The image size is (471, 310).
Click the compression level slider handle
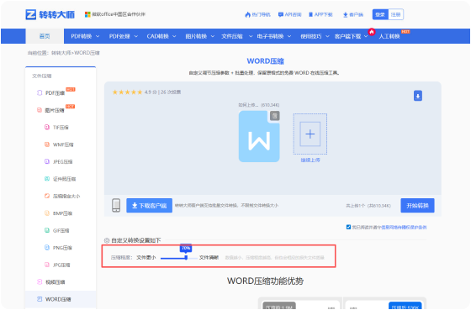click(x=186, y=257)
